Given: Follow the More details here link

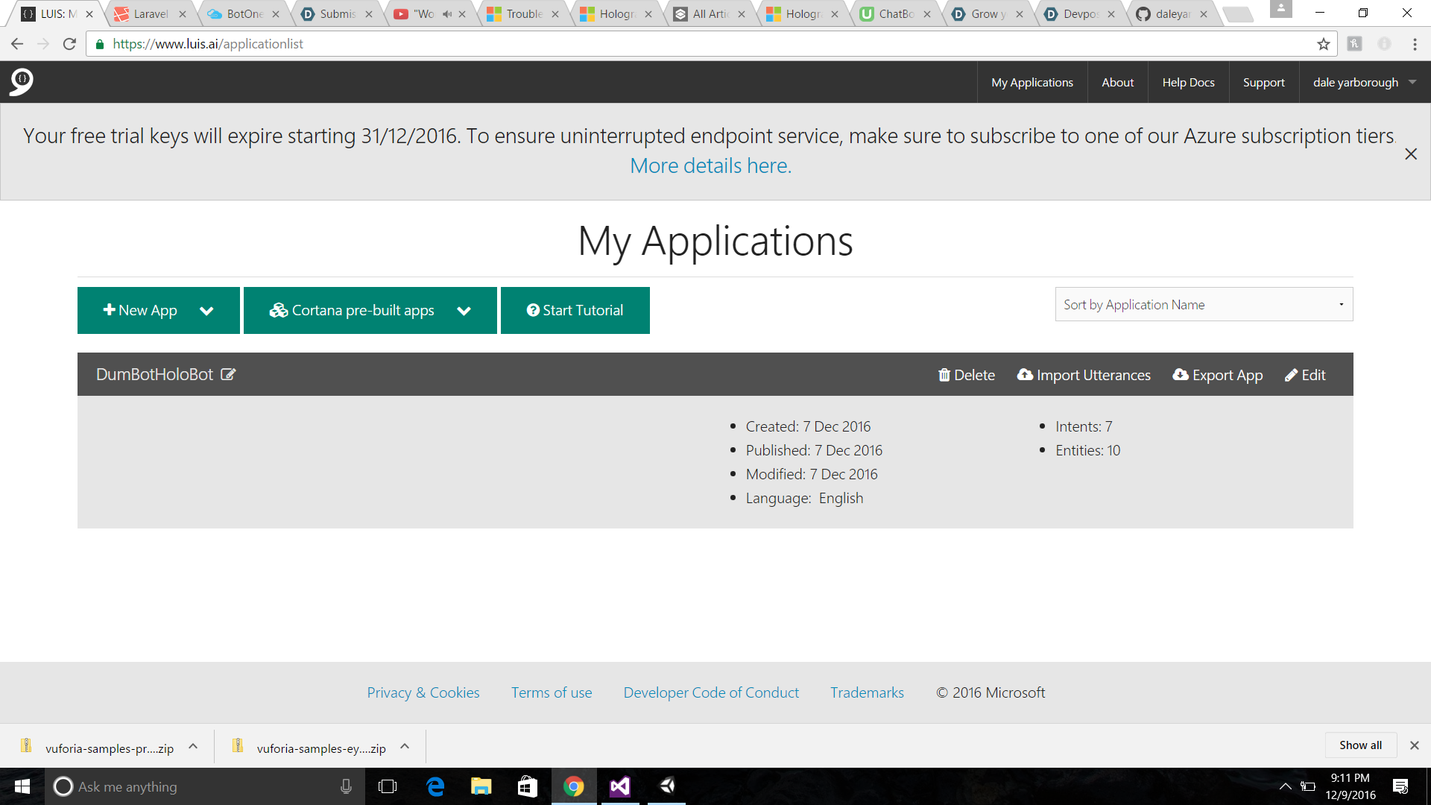Looking at the screenshot, I should [x=710, y=166].
